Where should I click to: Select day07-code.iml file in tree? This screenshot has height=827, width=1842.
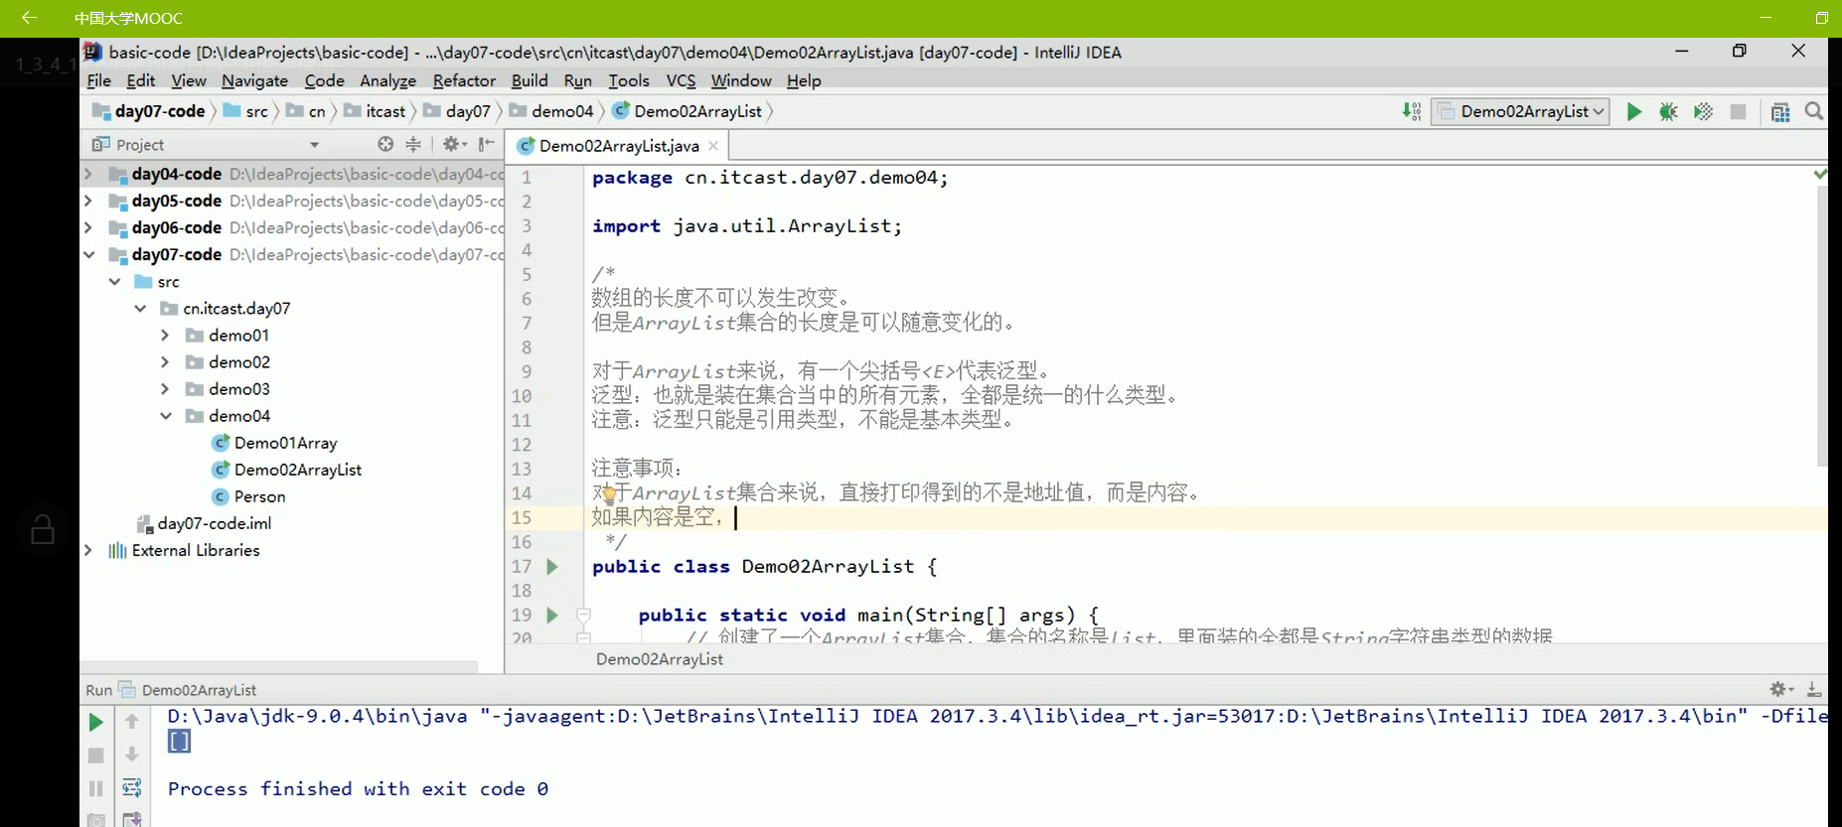[x=204, y=523]
